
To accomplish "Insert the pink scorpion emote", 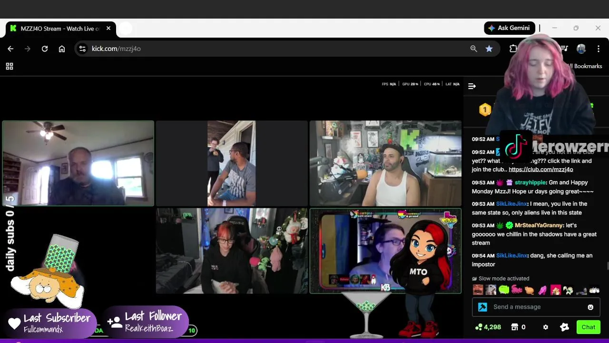I will 517,290.
